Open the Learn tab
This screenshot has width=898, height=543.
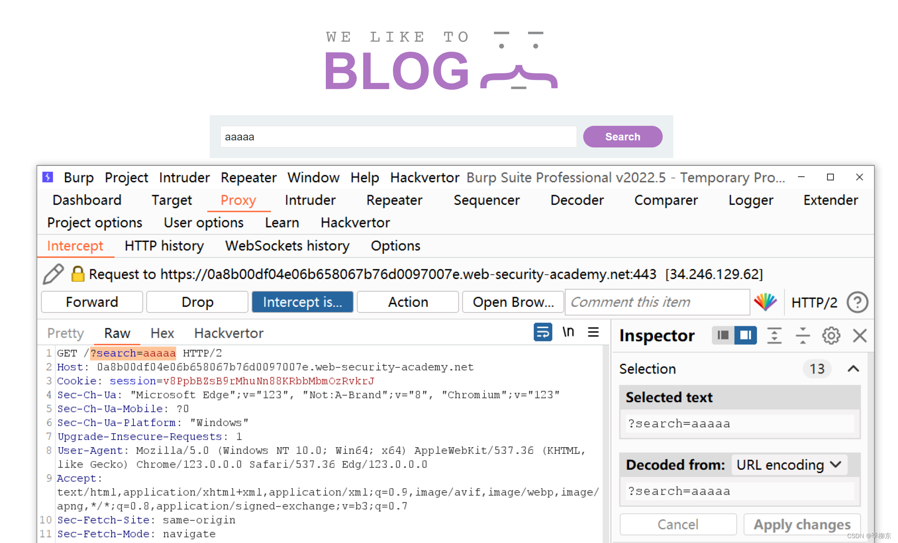pos(282,222)
